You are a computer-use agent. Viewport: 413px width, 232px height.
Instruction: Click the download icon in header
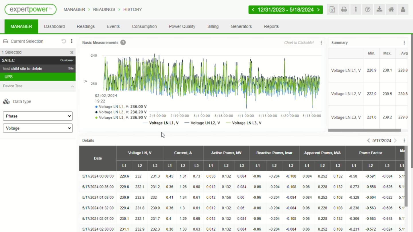tap(379, 9)
